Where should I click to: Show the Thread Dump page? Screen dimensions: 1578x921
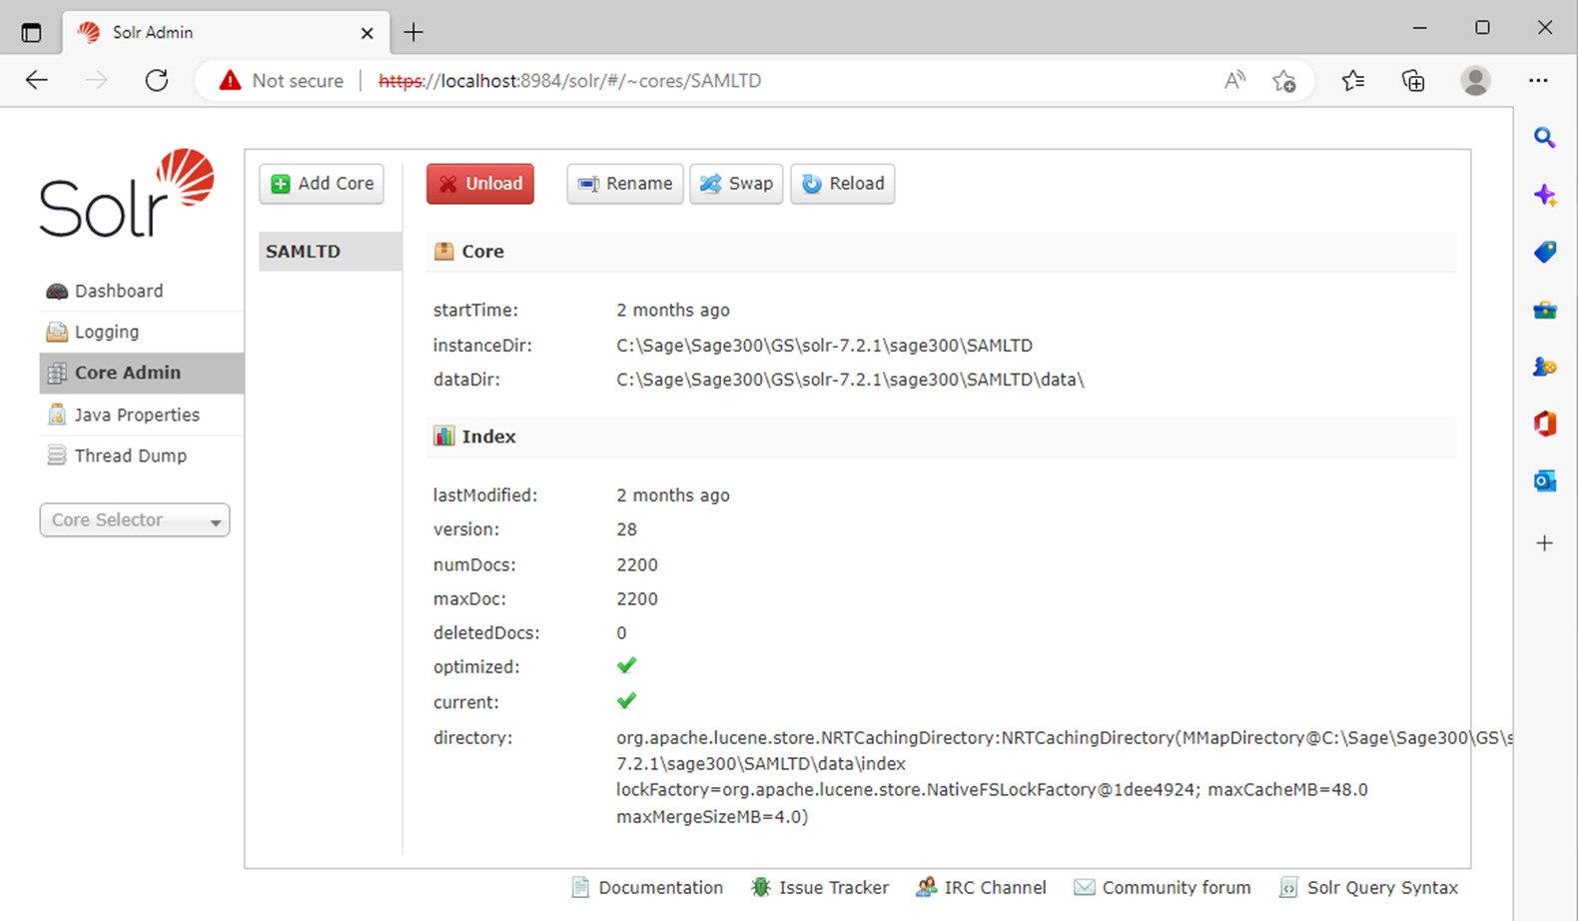(130, 456)
